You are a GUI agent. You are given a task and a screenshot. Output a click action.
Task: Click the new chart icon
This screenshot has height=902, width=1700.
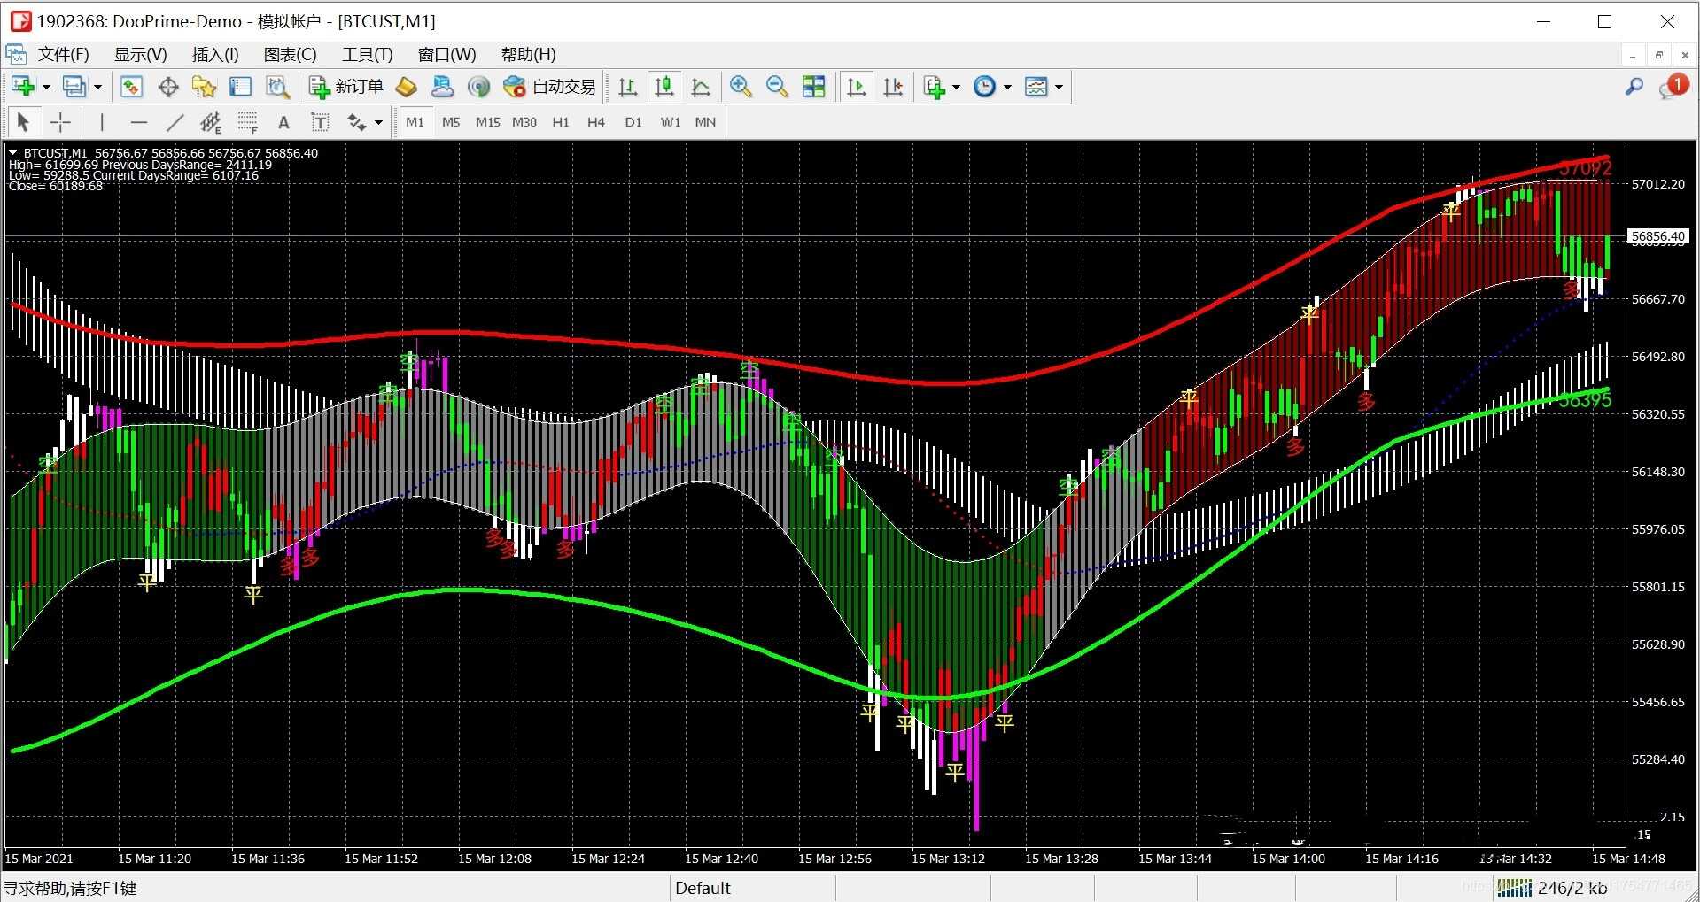23,87
